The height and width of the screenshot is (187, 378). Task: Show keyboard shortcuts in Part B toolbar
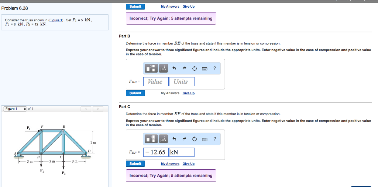tap(205, 69)
